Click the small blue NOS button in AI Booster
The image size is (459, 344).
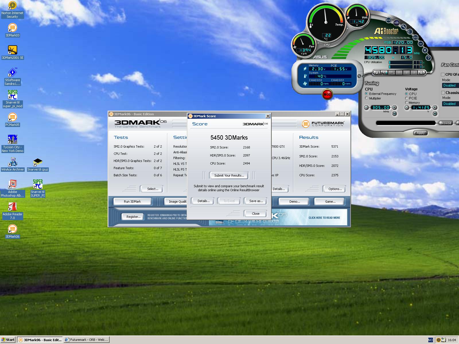tap(396, 23)
